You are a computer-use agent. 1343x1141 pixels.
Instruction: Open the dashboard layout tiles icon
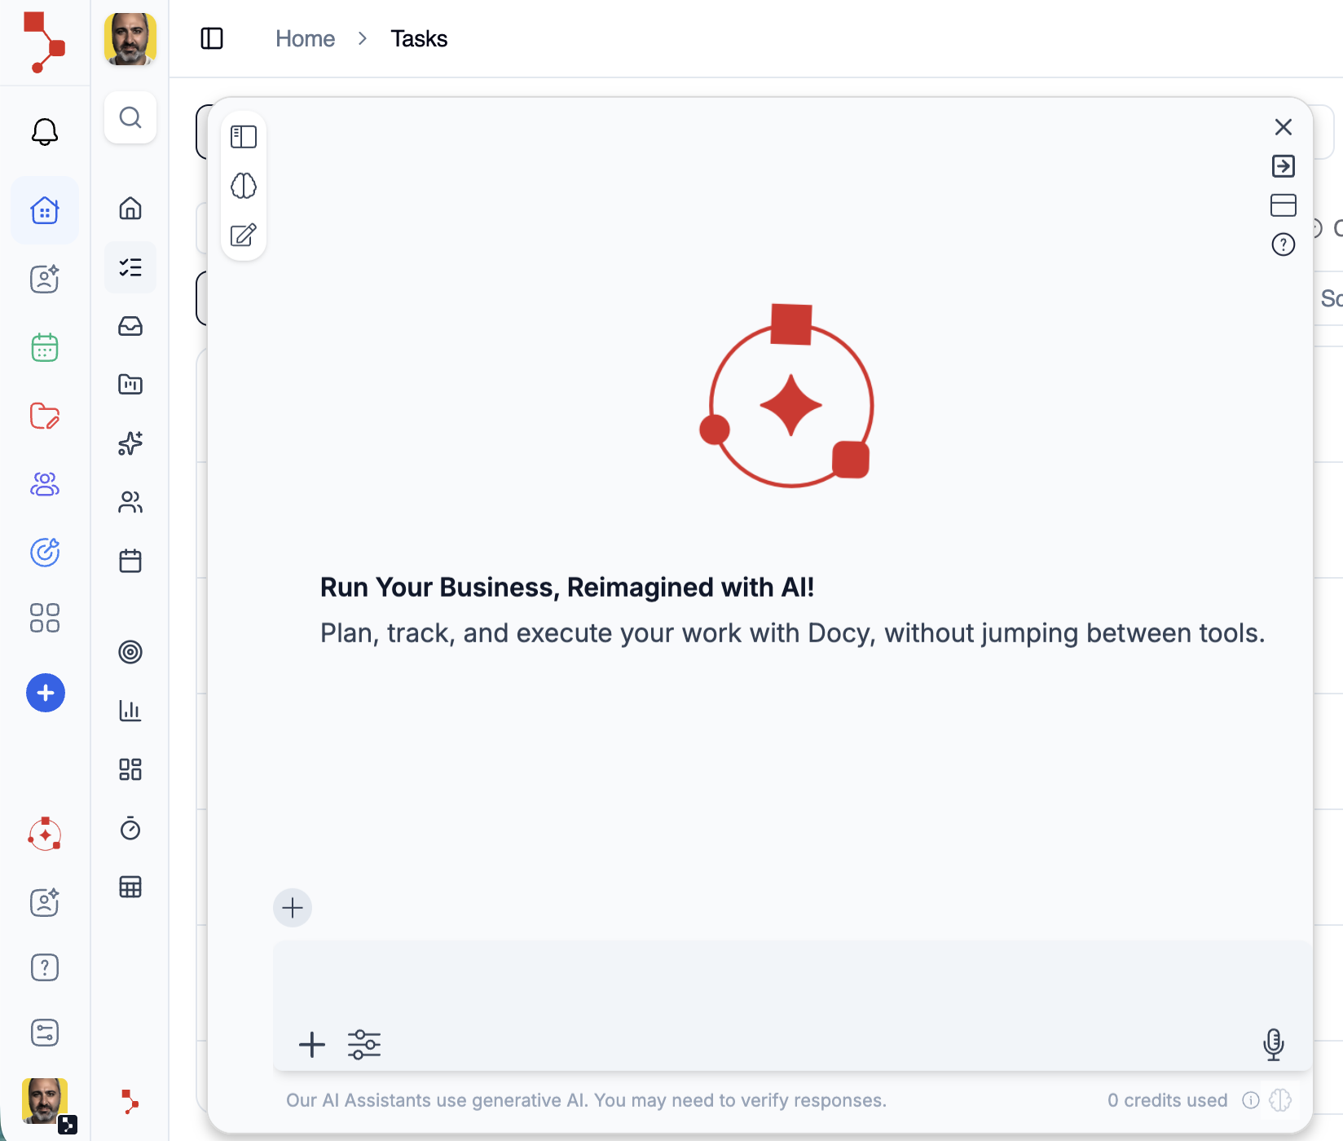[130, 769]
